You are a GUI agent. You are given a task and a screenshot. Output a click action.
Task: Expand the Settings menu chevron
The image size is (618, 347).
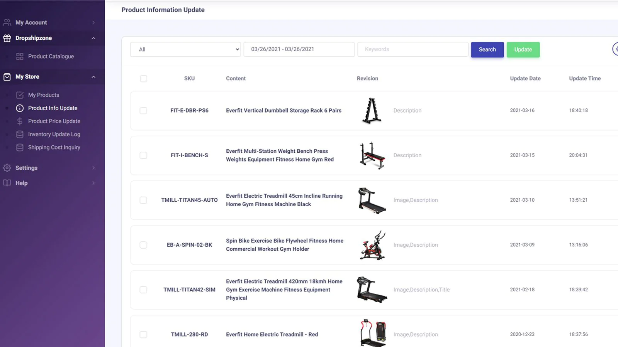tap(93, 168)
